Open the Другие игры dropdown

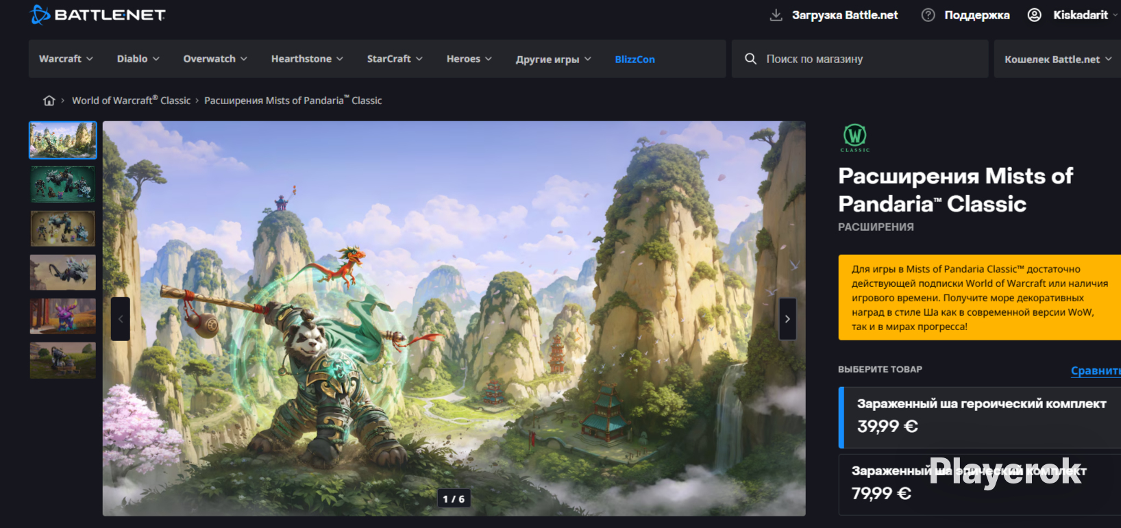(553, 59)
